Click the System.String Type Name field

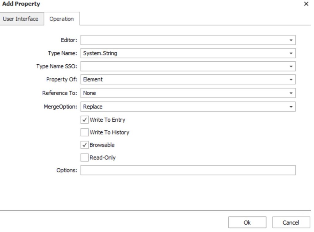(x=184, y=53)
